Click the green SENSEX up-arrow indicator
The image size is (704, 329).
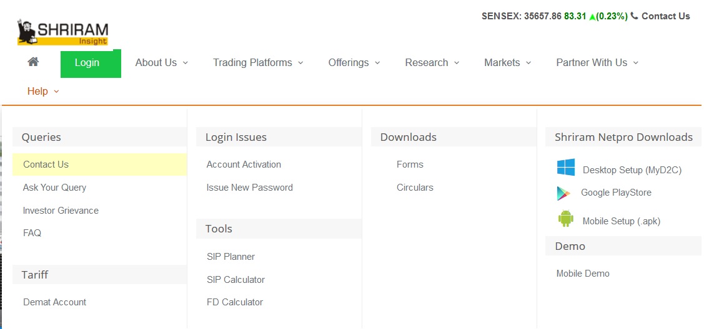click(x=592, y=17)
